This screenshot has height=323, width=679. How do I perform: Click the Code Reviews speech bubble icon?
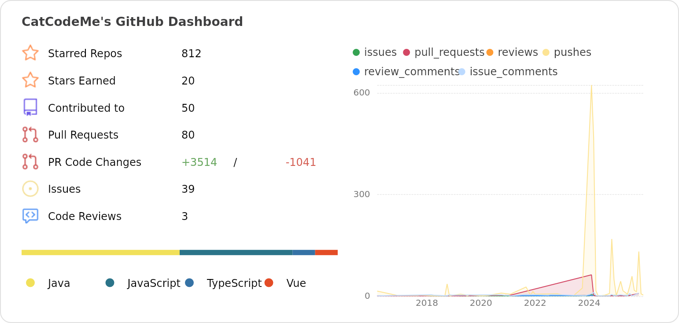30,216
